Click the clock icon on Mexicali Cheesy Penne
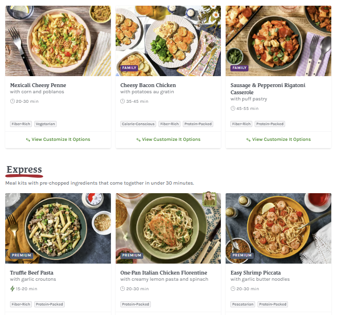 12,101
